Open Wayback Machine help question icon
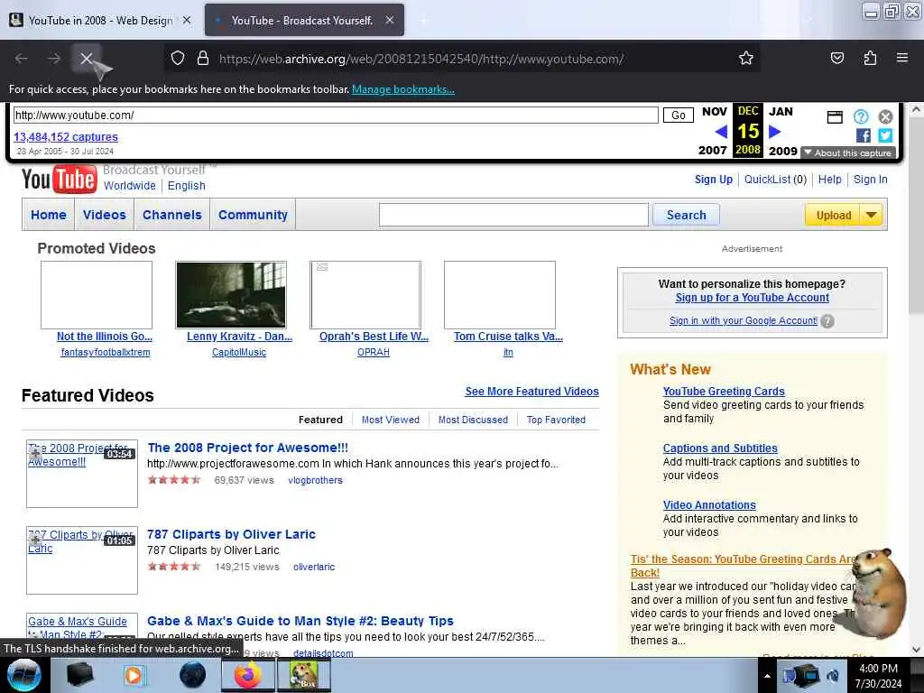Viewport: 924px width, 693px height. pyautogui.click(x=860, y=116)
